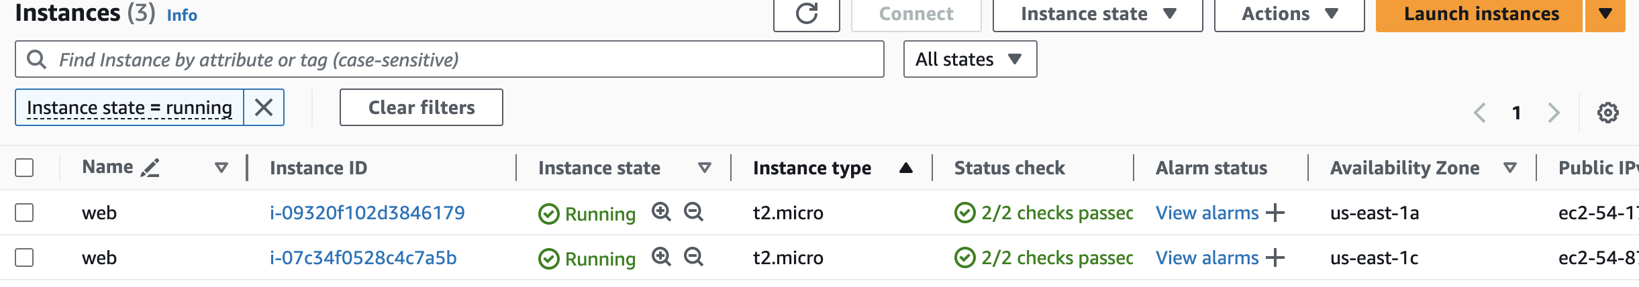Select checkbox for instance i-07c34f0528c4c7a5b
1639x287 pixels.
24,257
